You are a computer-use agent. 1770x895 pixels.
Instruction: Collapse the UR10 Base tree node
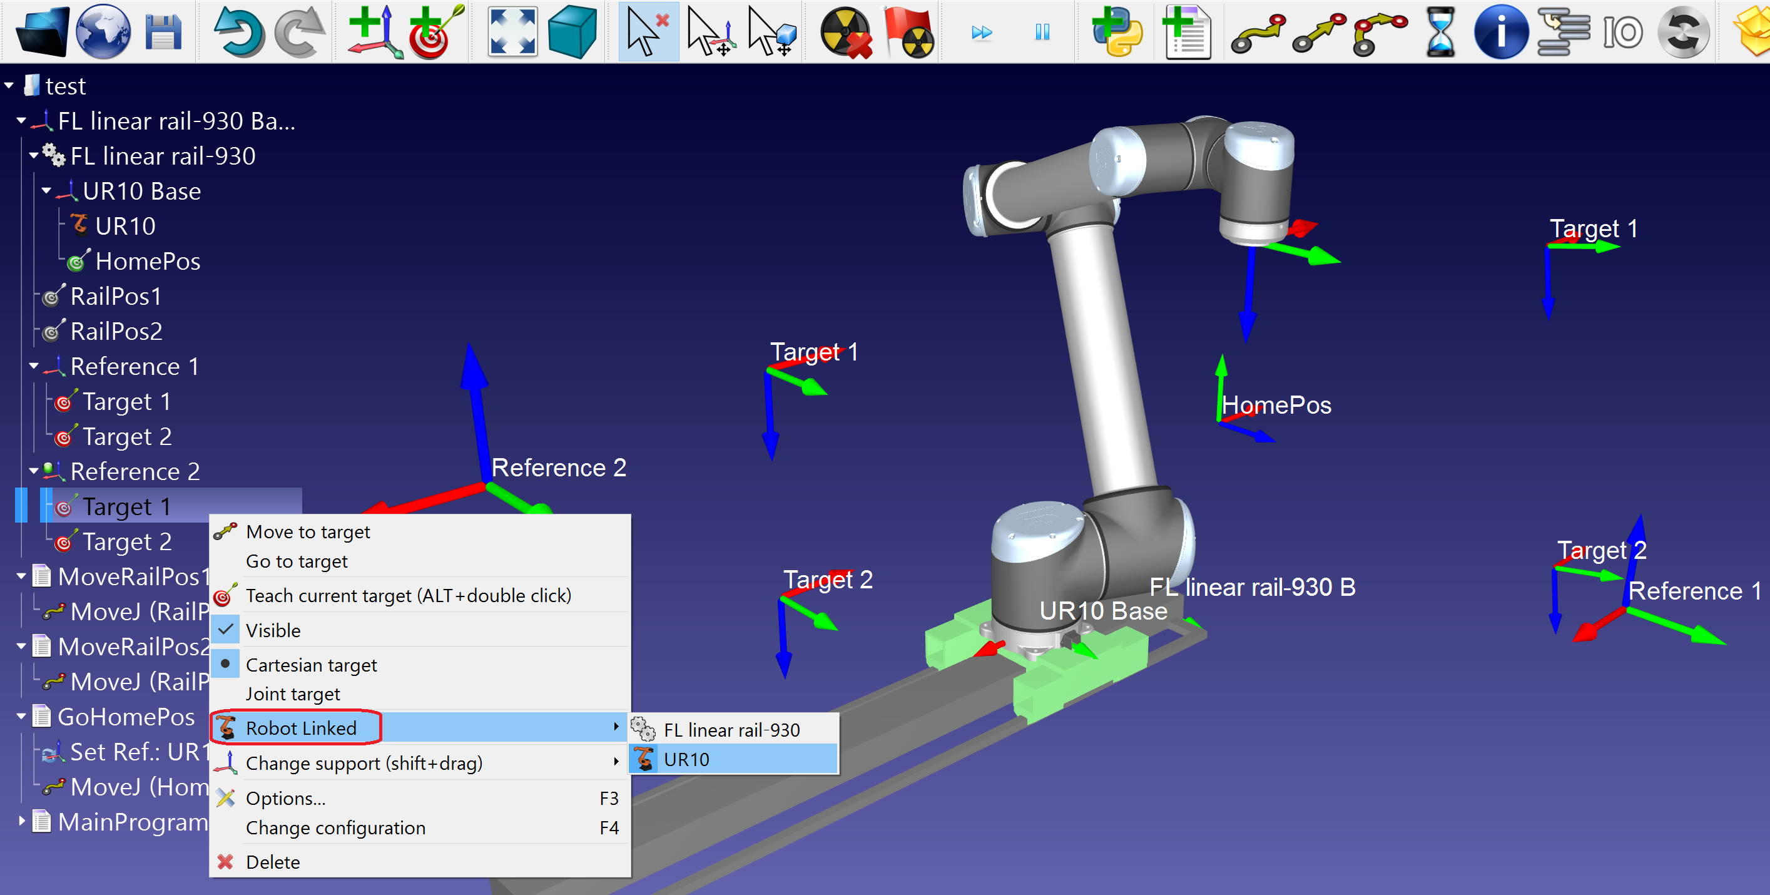46,191
